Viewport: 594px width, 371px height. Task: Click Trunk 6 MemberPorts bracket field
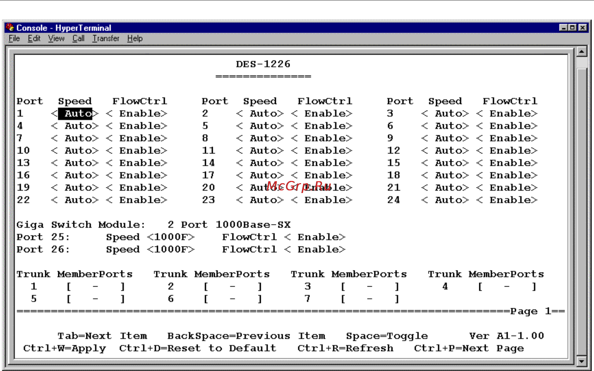232,299
